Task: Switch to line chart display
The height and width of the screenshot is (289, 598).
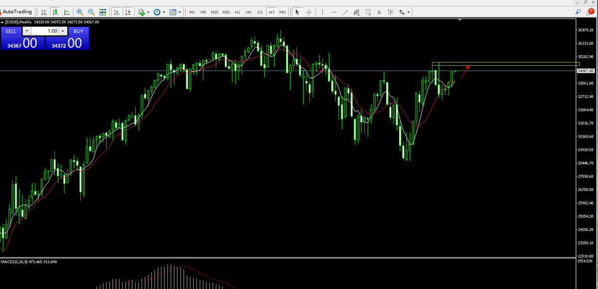Action: point(66,12)
